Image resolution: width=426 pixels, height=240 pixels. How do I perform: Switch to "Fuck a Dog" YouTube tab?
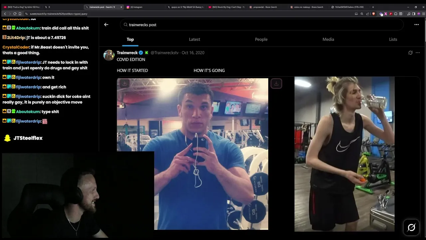pyautogui.click(x=22, y=7)
